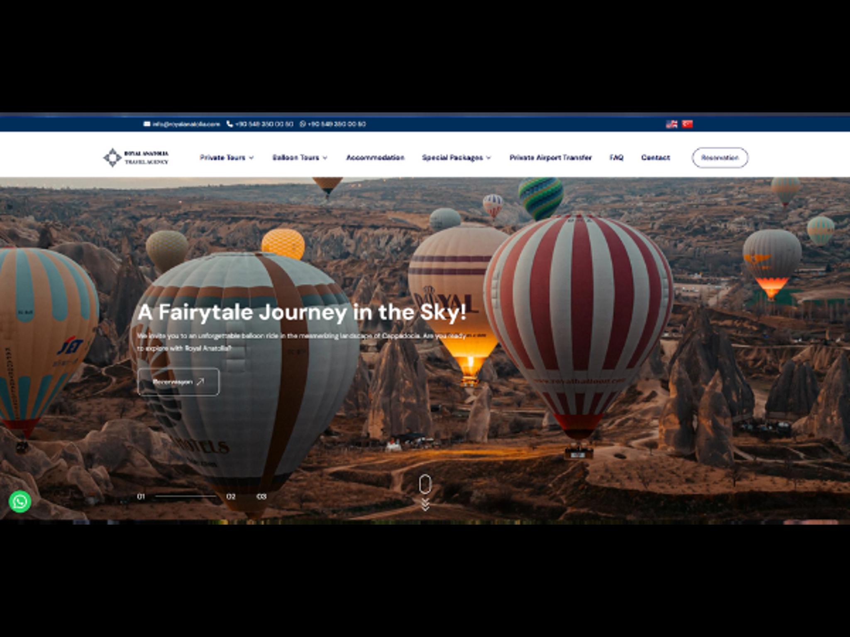
Task: Click the scroll-down mouse indicator icon
Action: [x=425, y=484]
